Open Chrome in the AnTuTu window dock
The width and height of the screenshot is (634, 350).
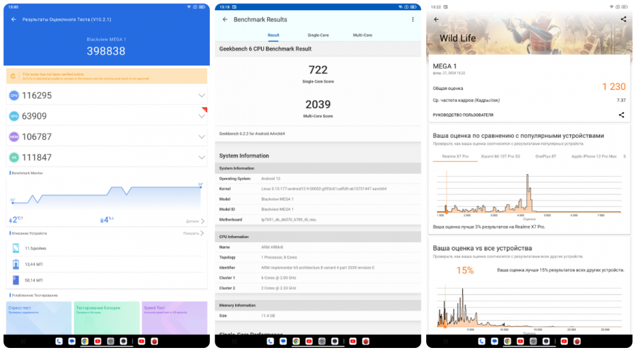[x=85, y=341]
